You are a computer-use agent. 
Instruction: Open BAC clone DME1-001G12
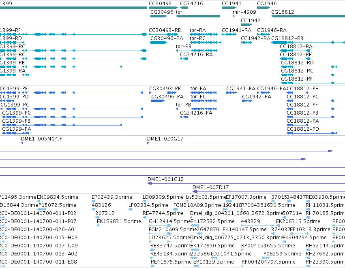[x=165, y=179]
